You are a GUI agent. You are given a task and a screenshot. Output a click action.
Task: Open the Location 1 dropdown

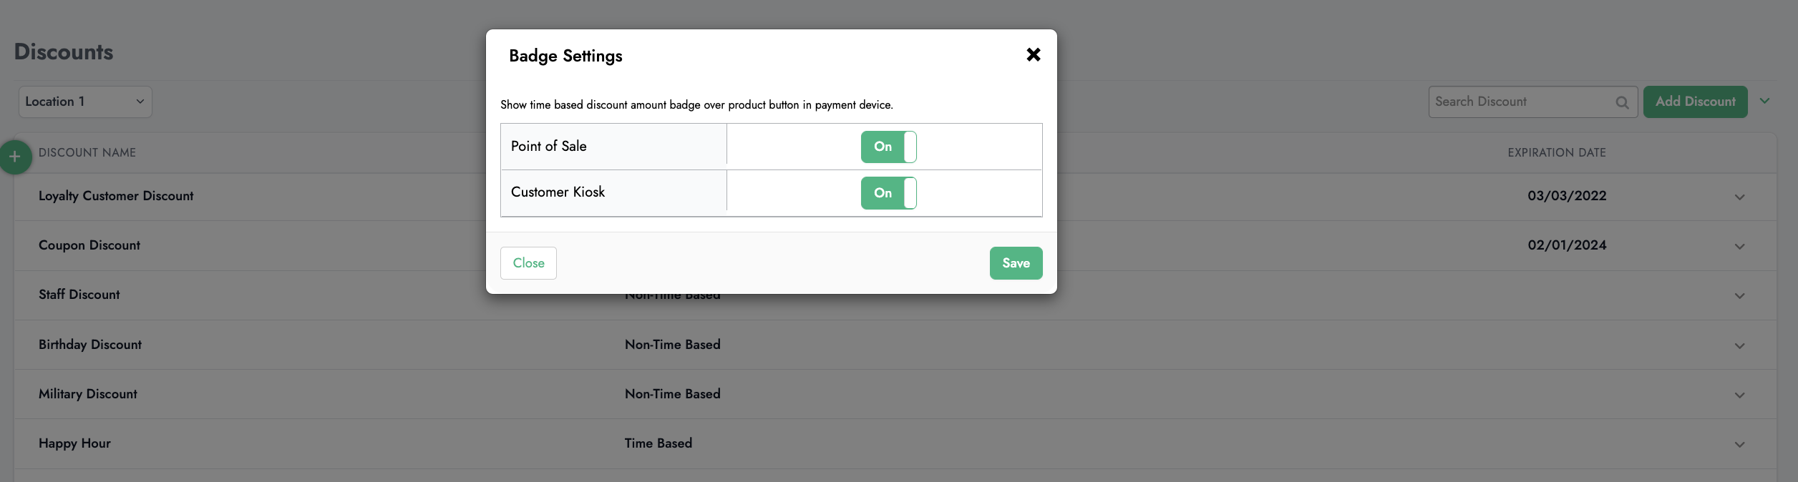[x=85, y=102]
